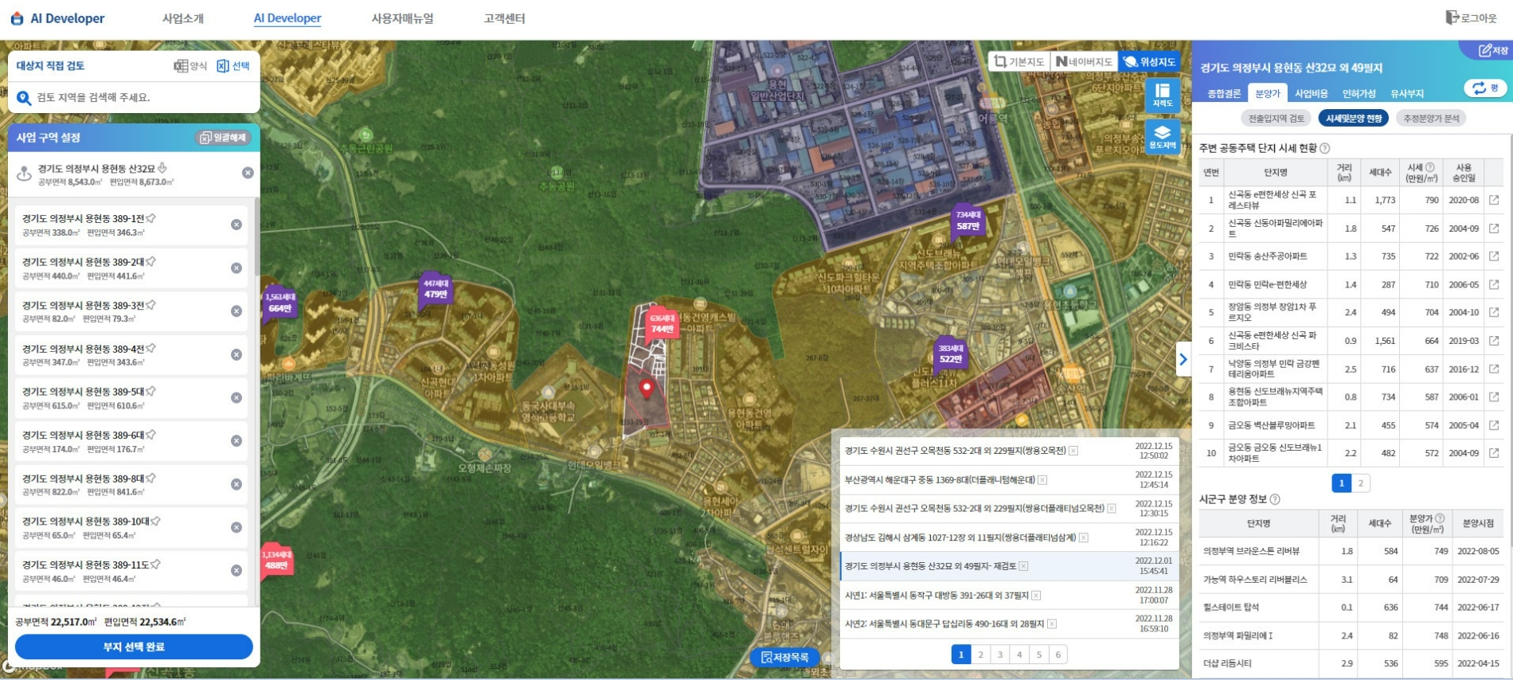Viewport: 1513px width, 680px height.
Task: Delete saved entry 부산광역시 해운대구 중동
Action: (x=1042, y=480)
